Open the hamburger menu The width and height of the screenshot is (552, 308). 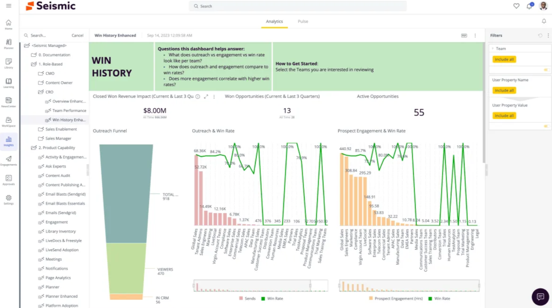[9, 6]
